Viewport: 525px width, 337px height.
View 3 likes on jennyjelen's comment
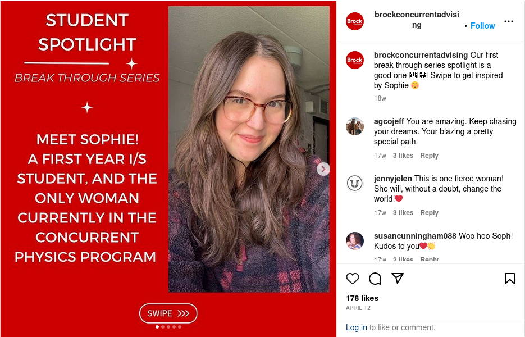coord(403,213)
